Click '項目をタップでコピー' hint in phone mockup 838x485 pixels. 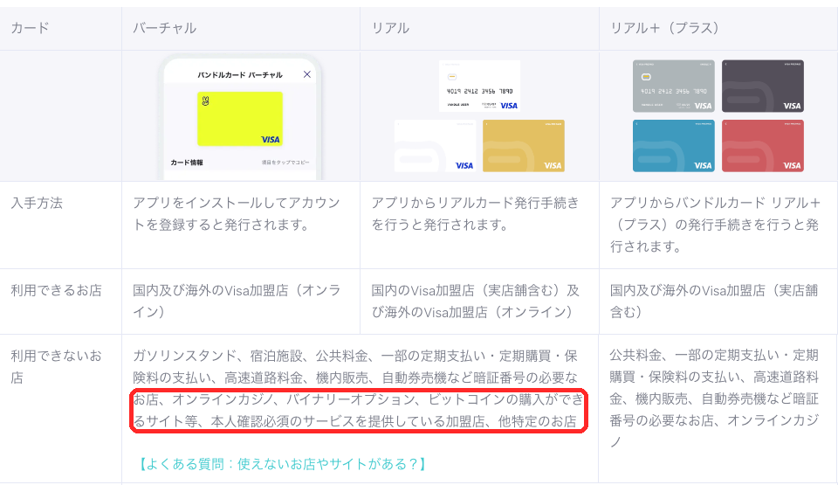pos(285,163)
